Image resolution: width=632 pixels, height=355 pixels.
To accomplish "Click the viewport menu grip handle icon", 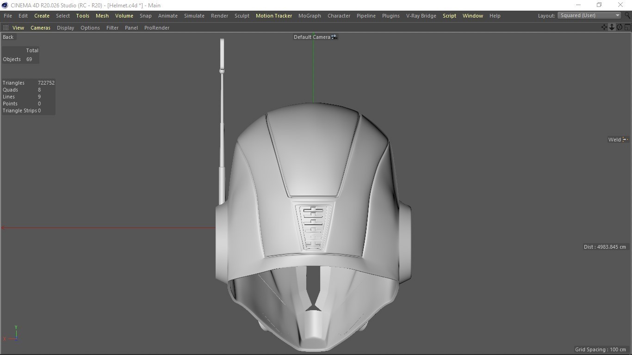I will point(6,28).
